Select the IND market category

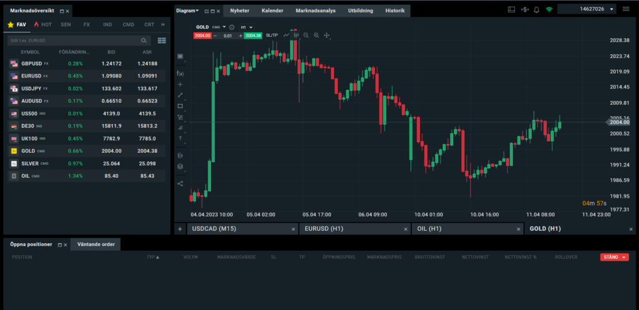click(x=107, y=24)
